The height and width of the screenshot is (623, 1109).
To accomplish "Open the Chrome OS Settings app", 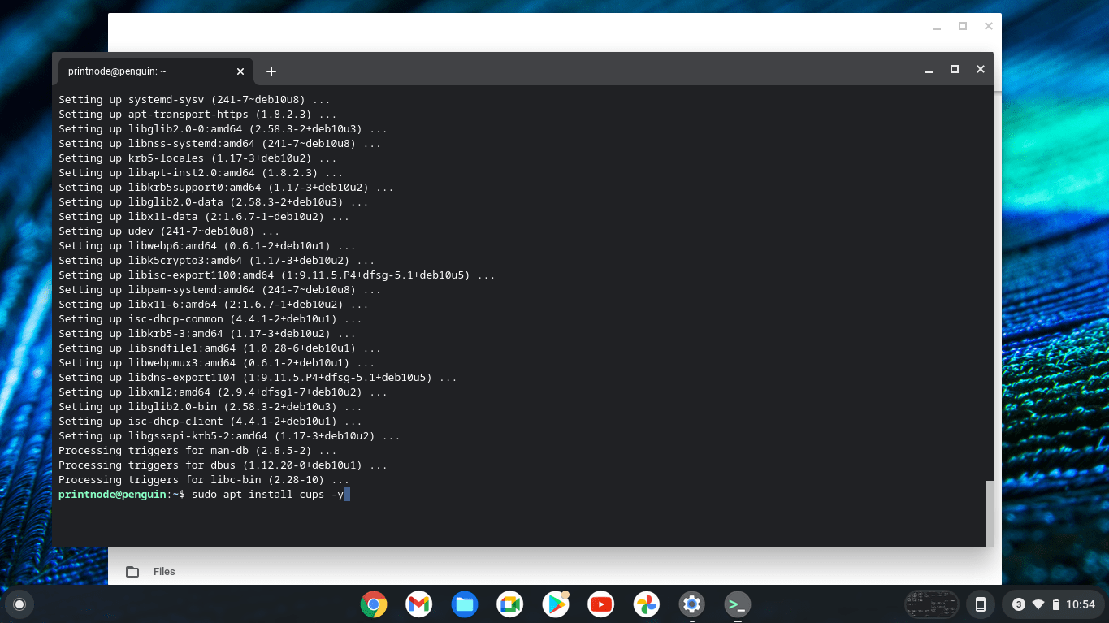I will pos(691,604).
